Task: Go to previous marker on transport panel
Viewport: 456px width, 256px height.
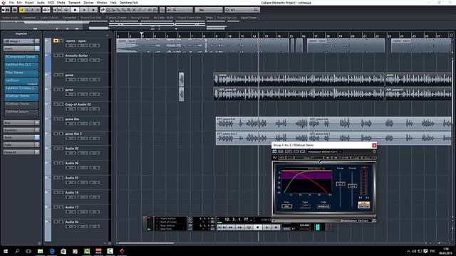Action: [219, 228]
